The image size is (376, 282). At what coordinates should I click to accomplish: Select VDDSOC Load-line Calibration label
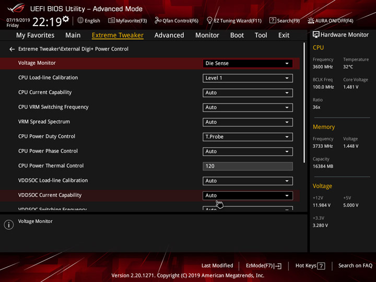click(x=53, y=180)
